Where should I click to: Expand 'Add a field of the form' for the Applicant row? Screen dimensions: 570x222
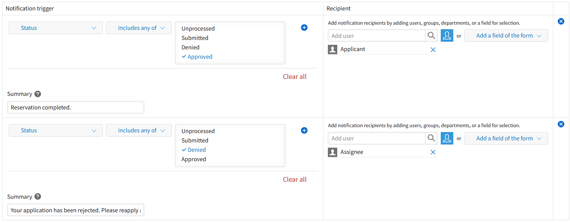506,35
